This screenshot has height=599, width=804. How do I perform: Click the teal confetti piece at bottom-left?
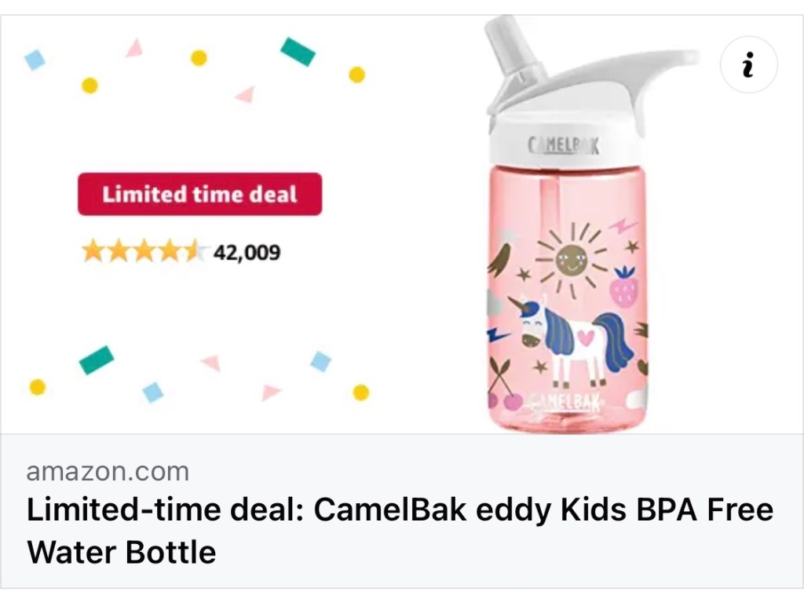pos(97,360)
